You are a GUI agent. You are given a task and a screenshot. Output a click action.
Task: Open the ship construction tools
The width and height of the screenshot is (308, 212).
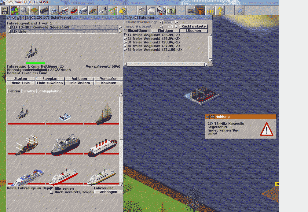pyautogui.click(x=93, y=10)
